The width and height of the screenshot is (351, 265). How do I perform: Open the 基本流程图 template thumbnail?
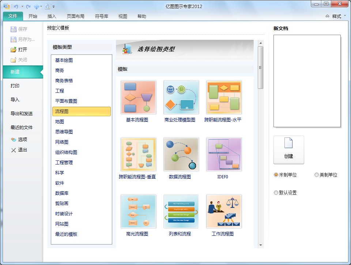point(138,97)
